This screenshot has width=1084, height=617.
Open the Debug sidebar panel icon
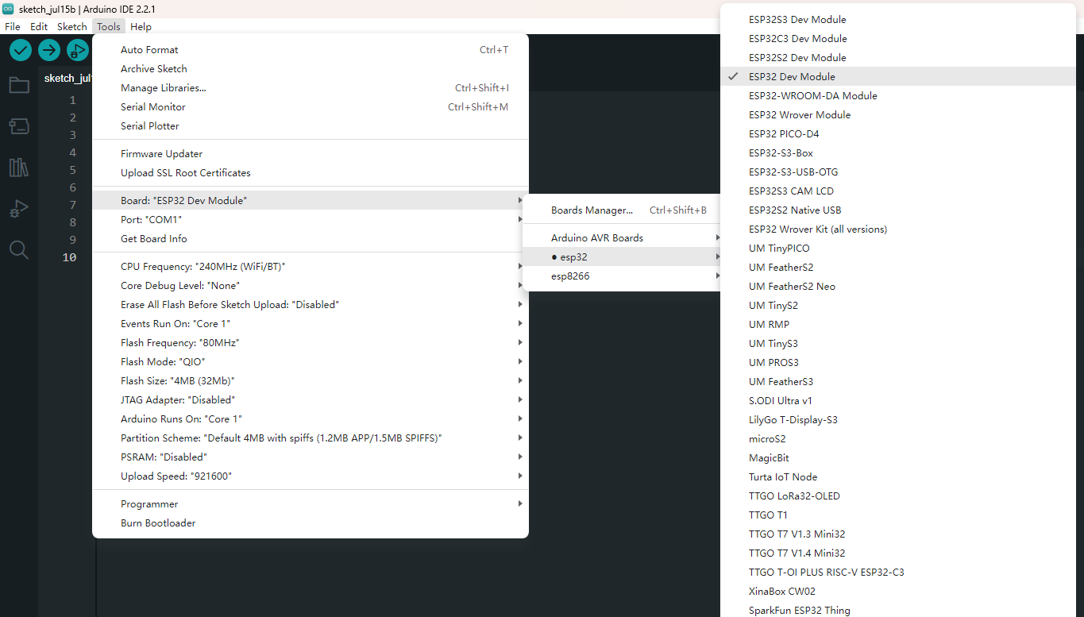click(19, 209)
